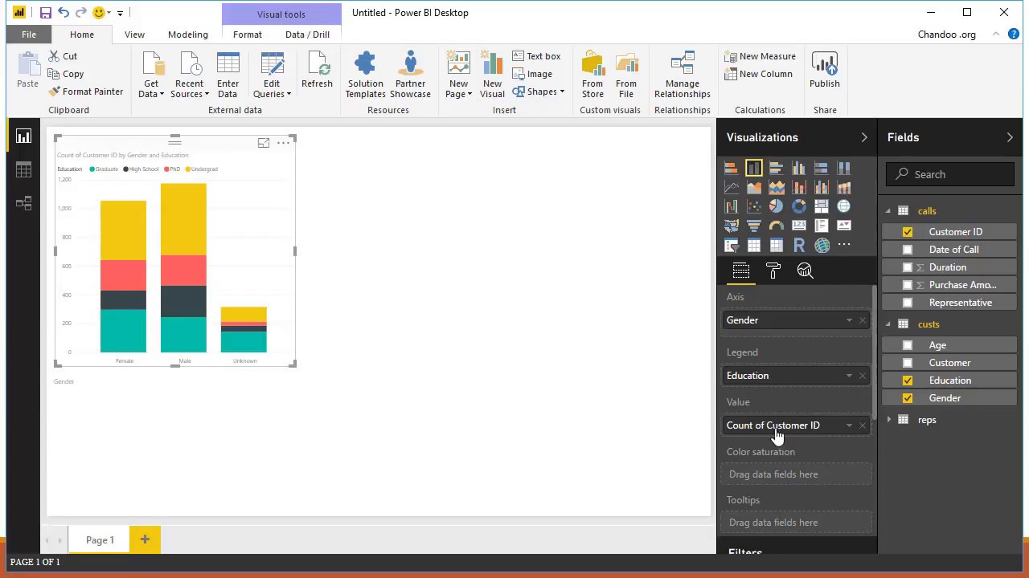Switch to Report view in sidebar
The height and width of the screenshot is (578, 1029).
point(23,136)
